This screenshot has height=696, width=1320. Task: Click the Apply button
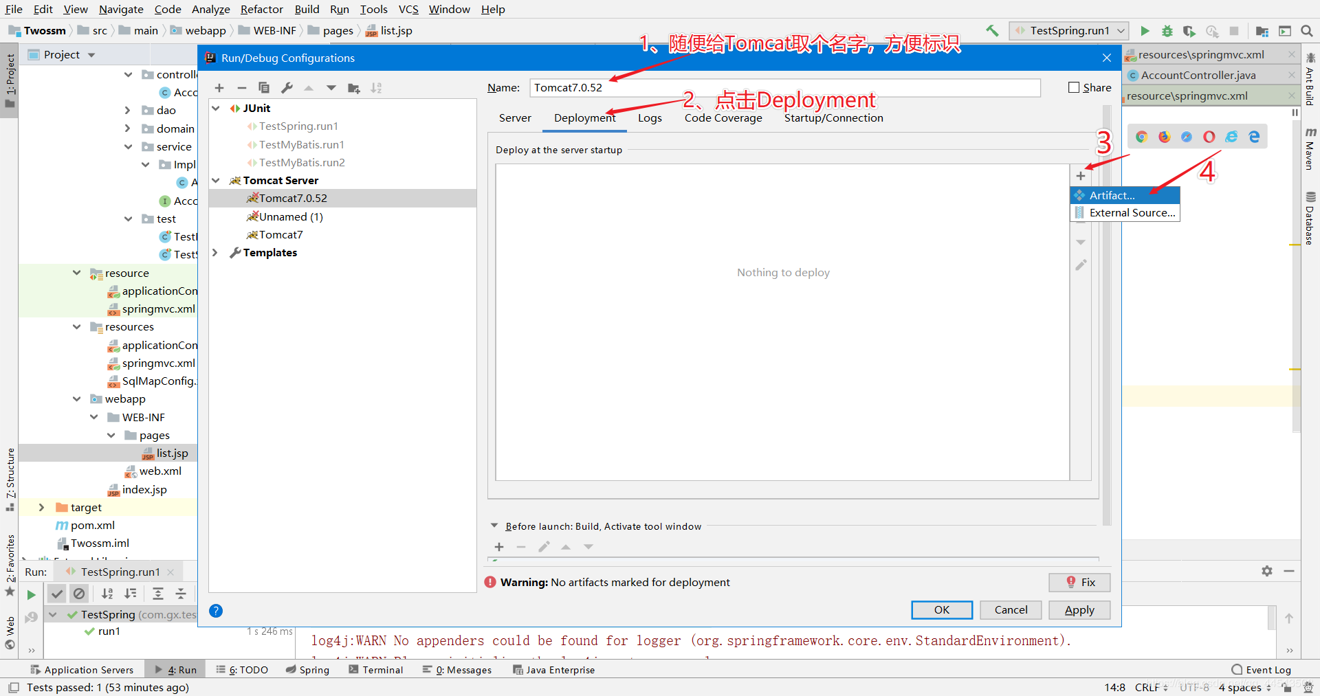[x=1079, y=610]
